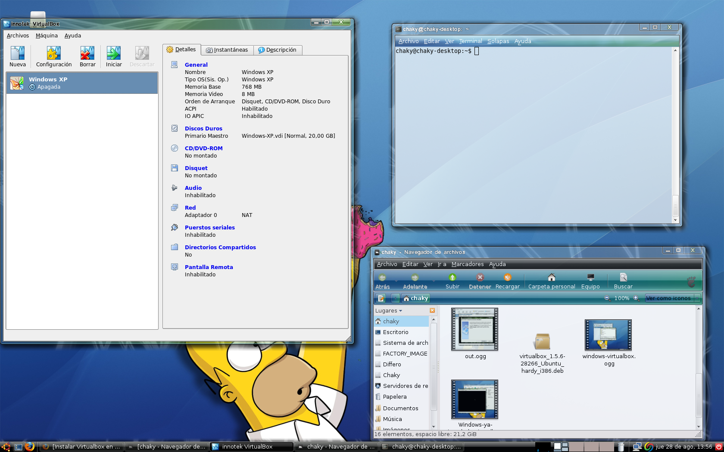Toggle text-based location entry button
This screenshot has width=724, height=452.
381,298
